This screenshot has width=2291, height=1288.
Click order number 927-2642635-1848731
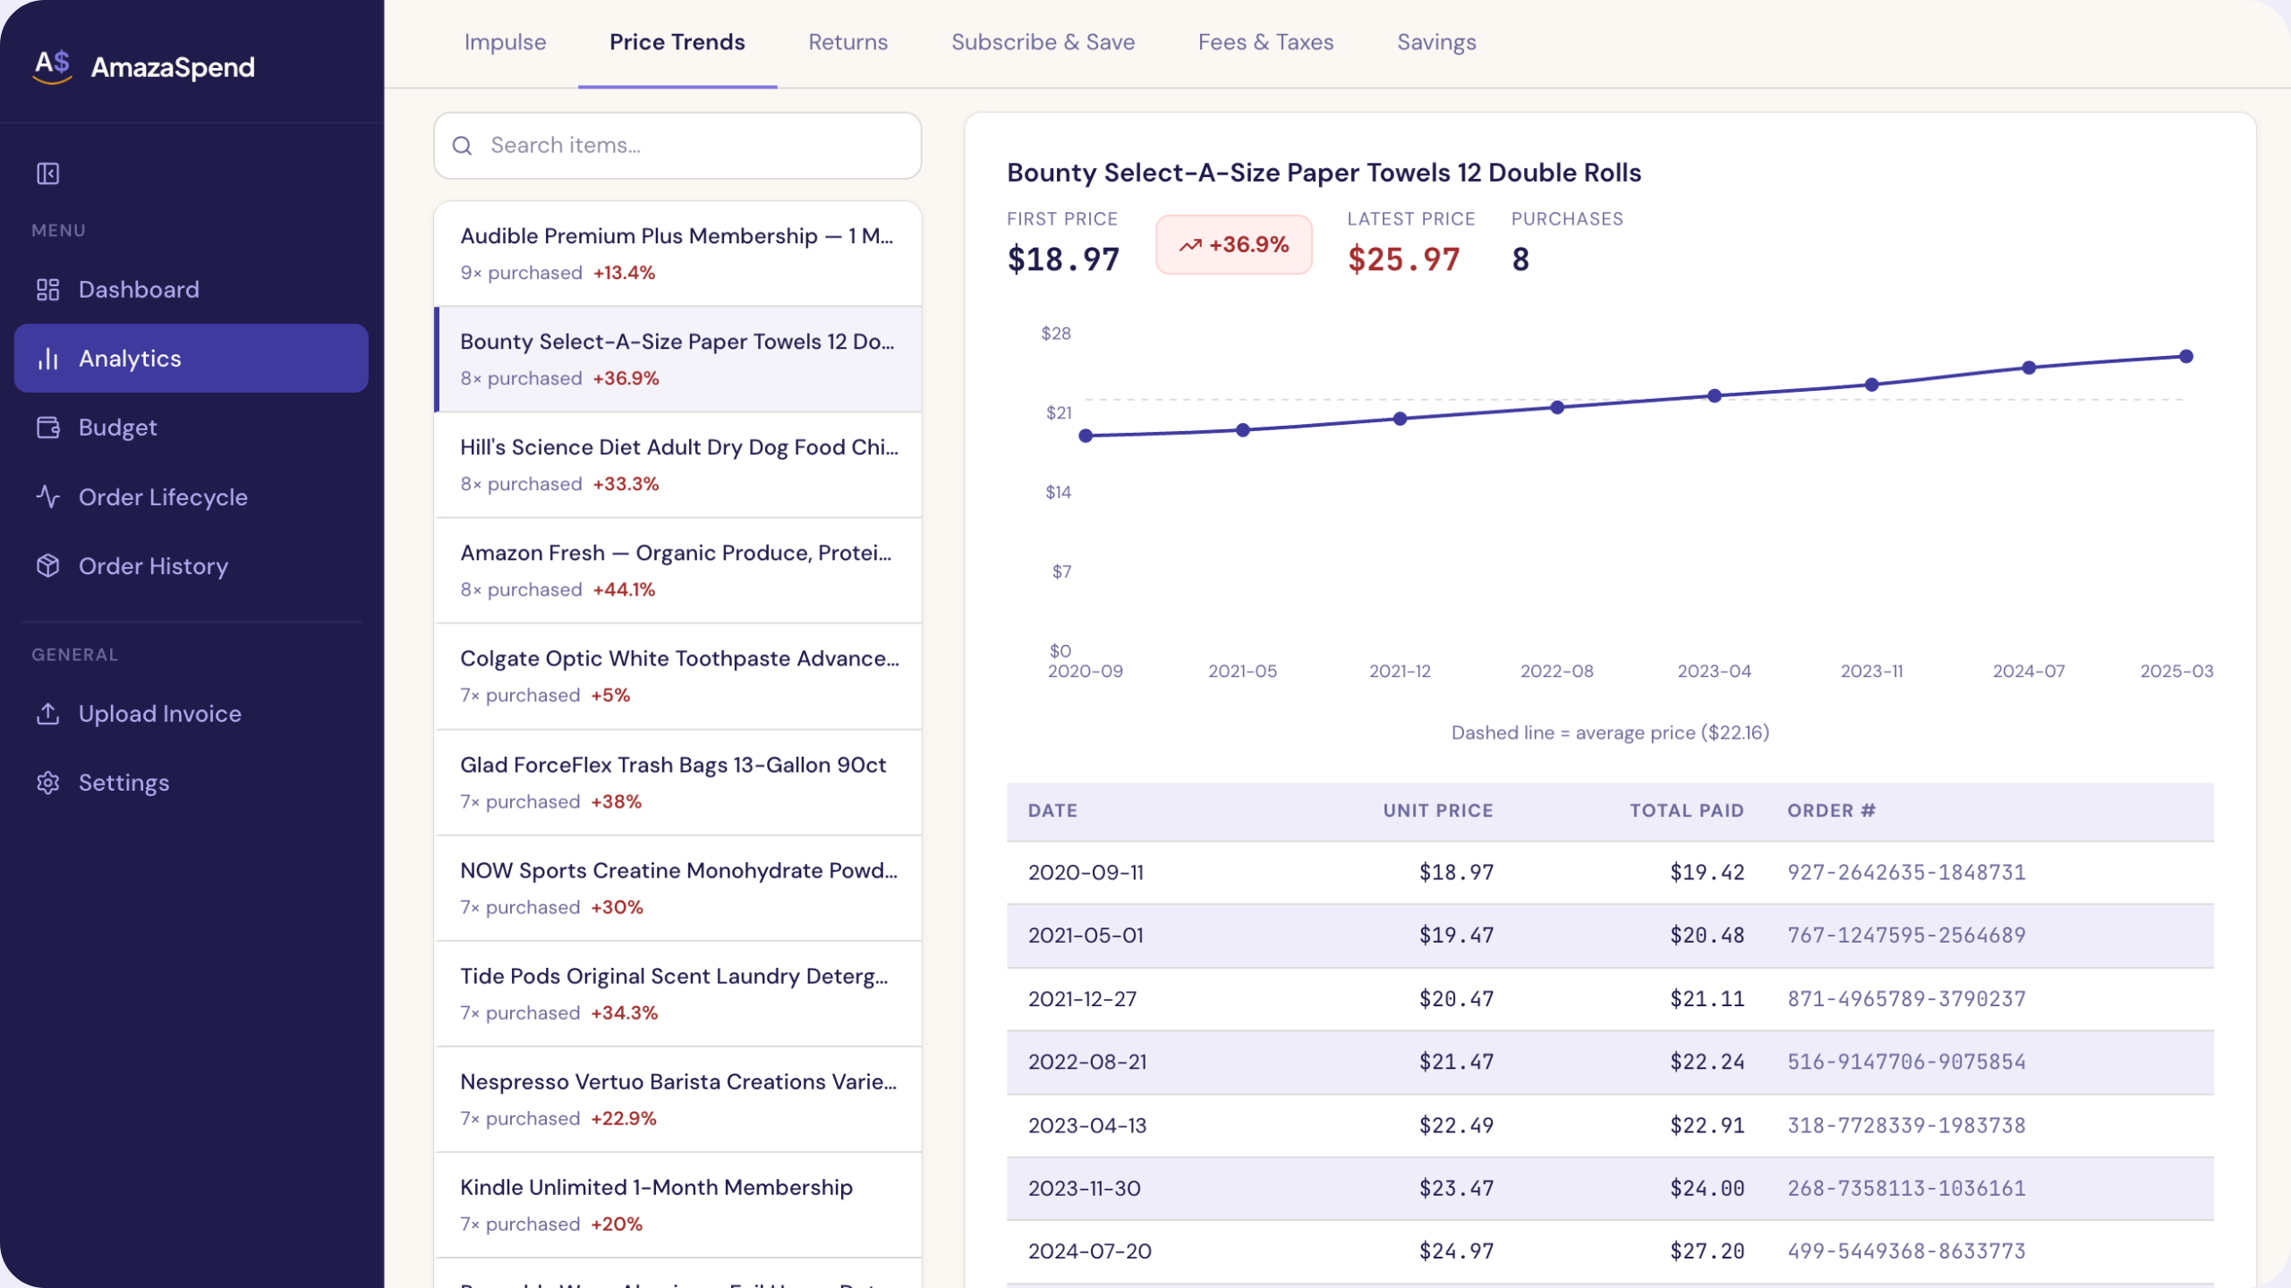[x=1906, y=872]
